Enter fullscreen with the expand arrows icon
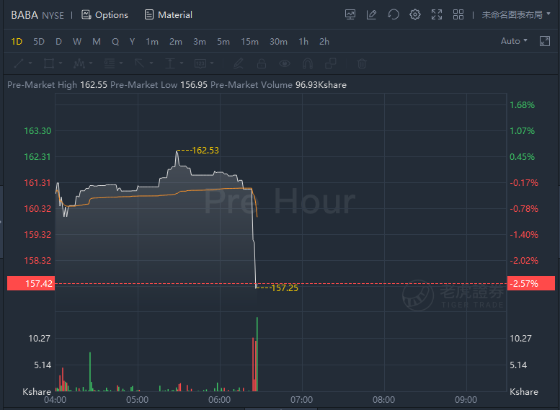The width and height of the screenshot is (560, 410). (437, 14)
